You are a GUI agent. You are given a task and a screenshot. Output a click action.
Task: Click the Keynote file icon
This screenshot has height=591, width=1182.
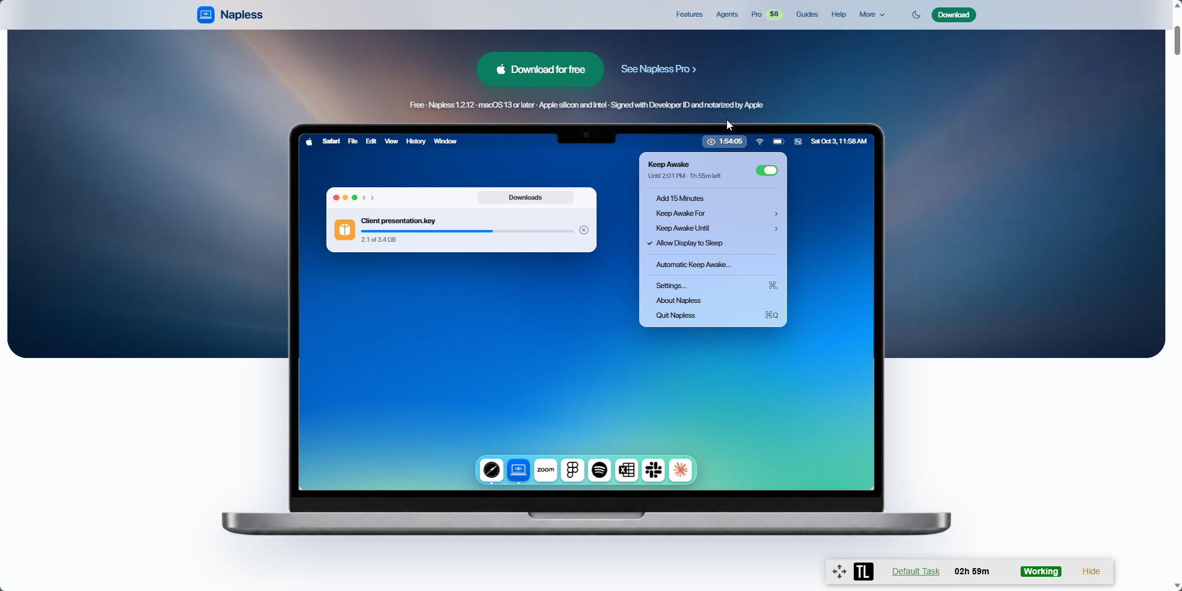tap(345, 229)
